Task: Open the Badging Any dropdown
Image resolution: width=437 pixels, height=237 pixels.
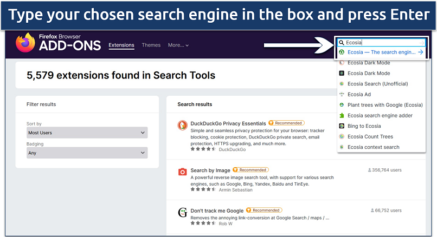Action: [87, 153]
